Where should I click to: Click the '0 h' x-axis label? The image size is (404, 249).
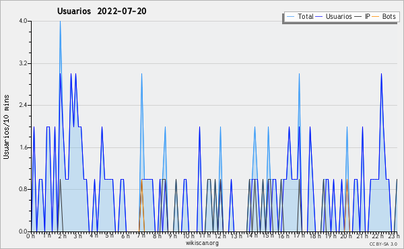(x=31, y=236)
